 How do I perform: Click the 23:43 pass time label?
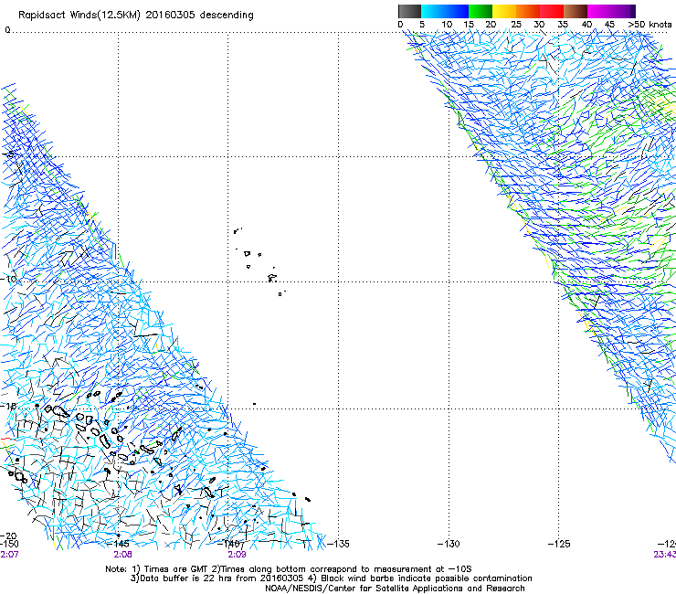(665, 555)
